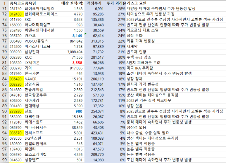Select the SKC stock name cell

click(42, 20)
